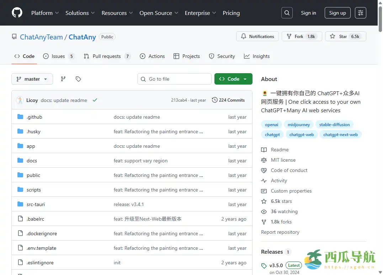Open the 224 Commits history link
383x275 pixels.
228,100
